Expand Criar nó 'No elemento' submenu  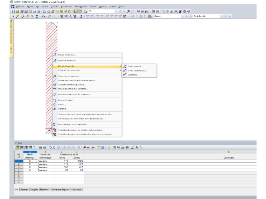(87, 71)
